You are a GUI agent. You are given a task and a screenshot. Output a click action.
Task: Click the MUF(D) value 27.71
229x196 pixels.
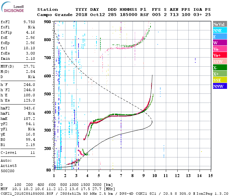tap(29, 67)
